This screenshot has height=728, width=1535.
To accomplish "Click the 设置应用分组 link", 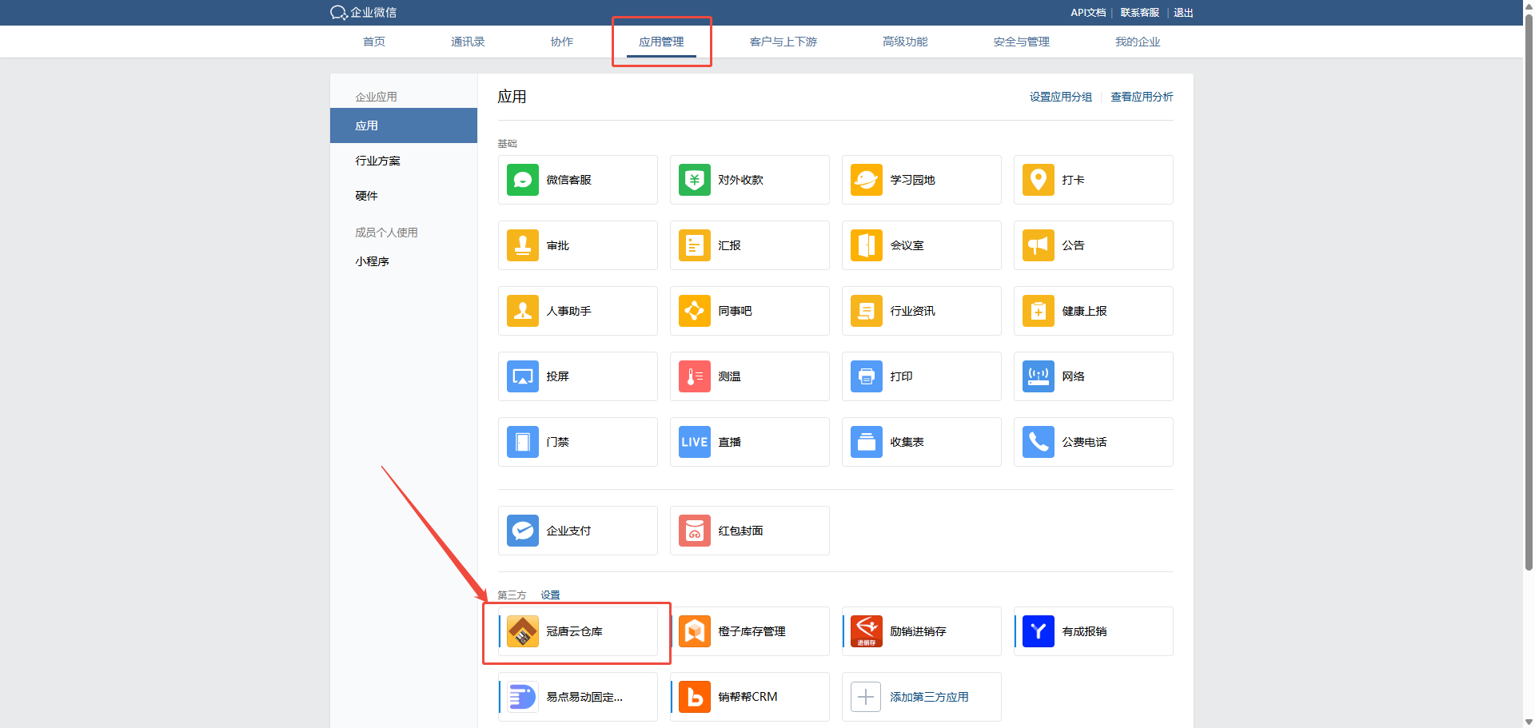I will (x=1060, y=97).
